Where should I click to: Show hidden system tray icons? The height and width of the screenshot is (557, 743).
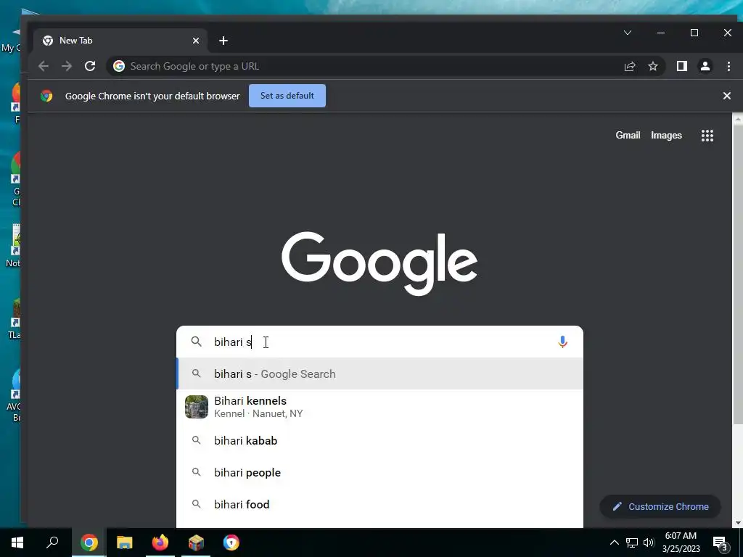[614, 542]
